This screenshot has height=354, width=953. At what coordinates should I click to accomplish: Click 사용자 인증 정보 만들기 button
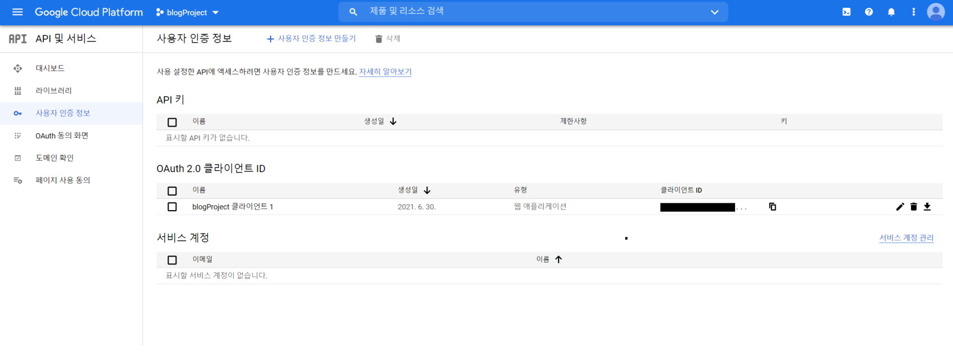[311, 39]
